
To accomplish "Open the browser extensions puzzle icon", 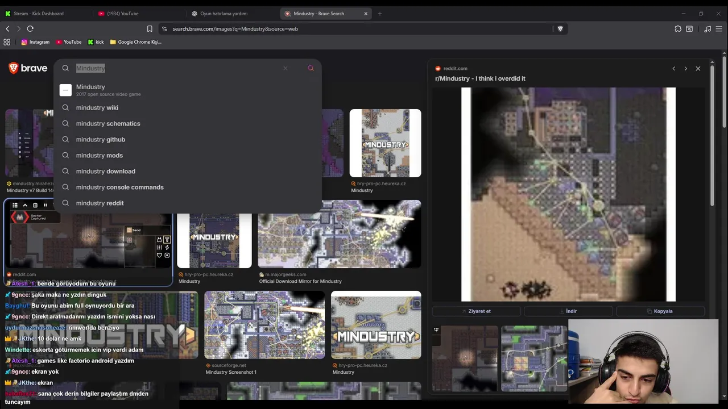I will click(x=678, y=28).
